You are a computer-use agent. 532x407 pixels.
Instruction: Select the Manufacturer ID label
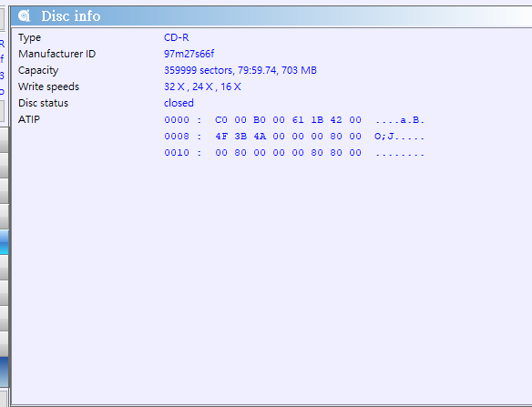[x=57, y=54]
